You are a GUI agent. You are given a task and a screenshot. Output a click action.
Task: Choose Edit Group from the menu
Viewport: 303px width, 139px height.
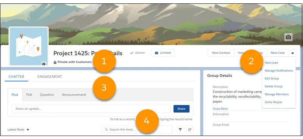272,79
